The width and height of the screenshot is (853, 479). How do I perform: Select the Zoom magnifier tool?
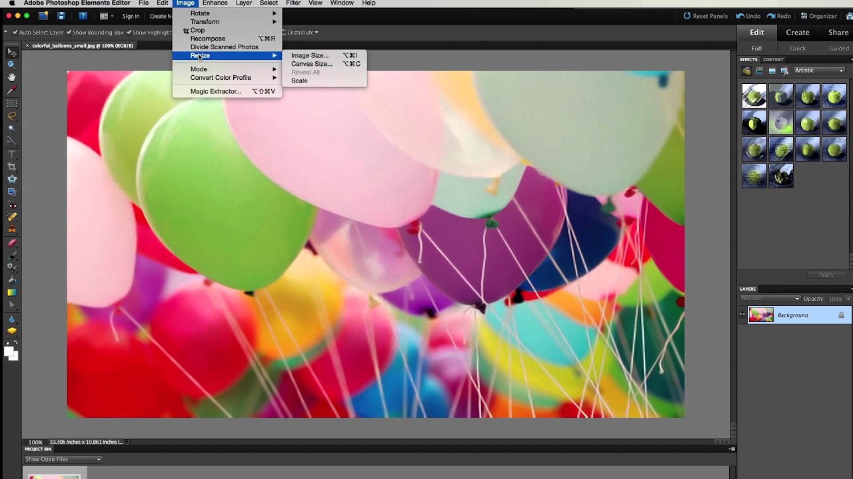(x=12, y=65)
